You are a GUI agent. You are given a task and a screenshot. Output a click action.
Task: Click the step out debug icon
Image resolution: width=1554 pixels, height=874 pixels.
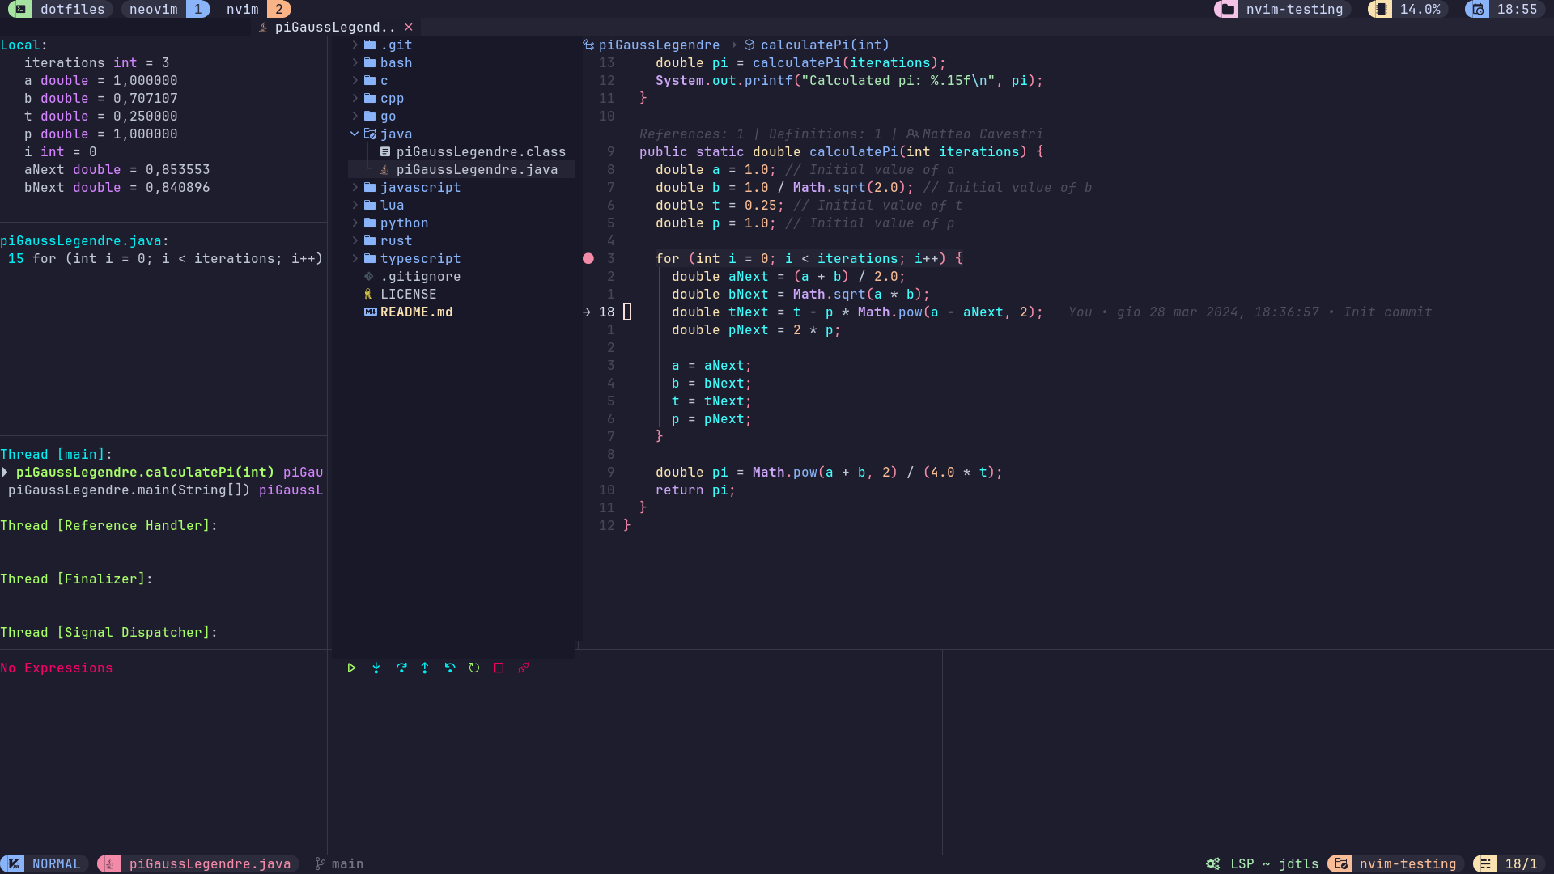pos(425,668)
